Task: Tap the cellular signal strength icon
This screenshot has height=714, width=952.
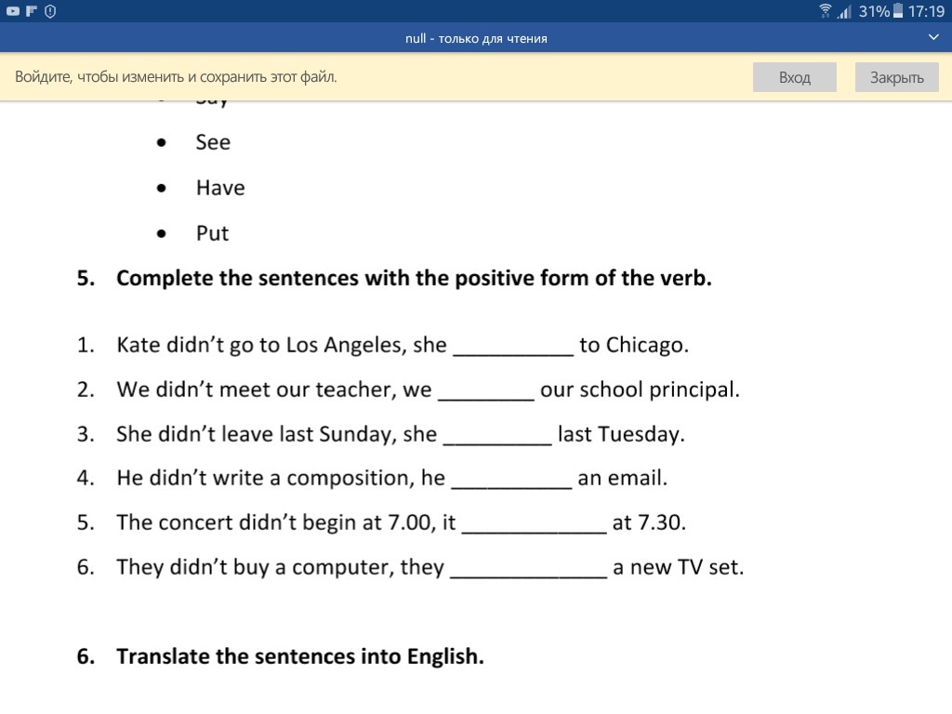Action: (x=844, y=11)
